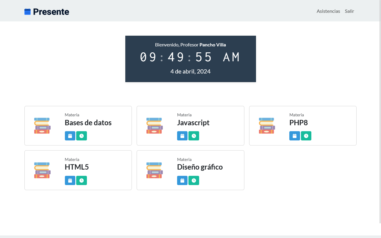Click the blue calendar icon for PHP8

click(x=294, y=136)
